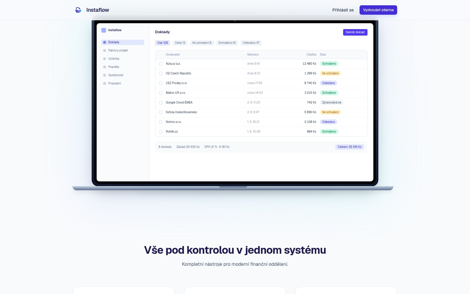Click the Dodavatel column header

(173, 55)
